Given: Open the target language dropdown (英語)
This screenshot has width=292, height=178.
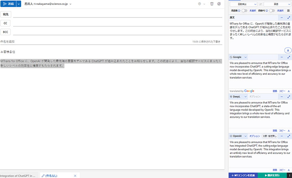Looking at the screenshot, I should (x=277, y=4).
